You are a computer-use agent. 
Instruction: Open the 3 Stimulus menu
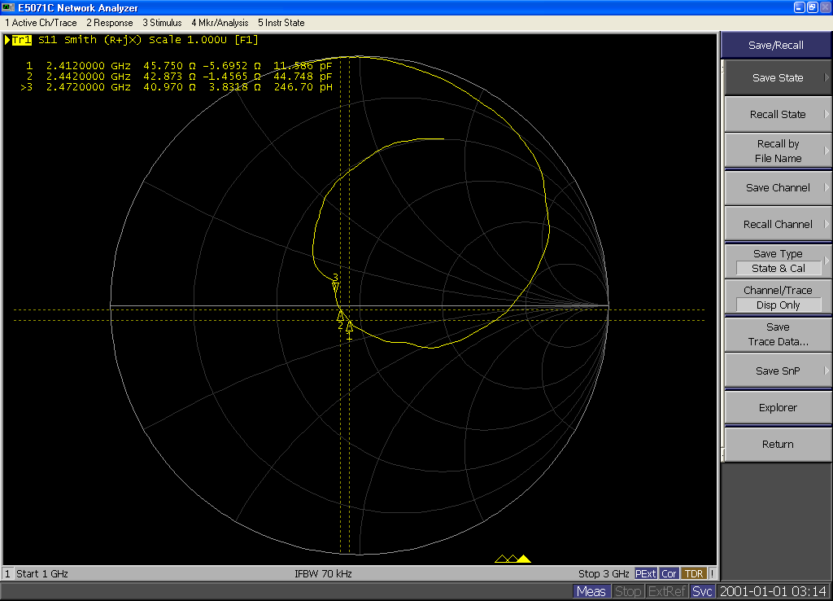[161, 23]
